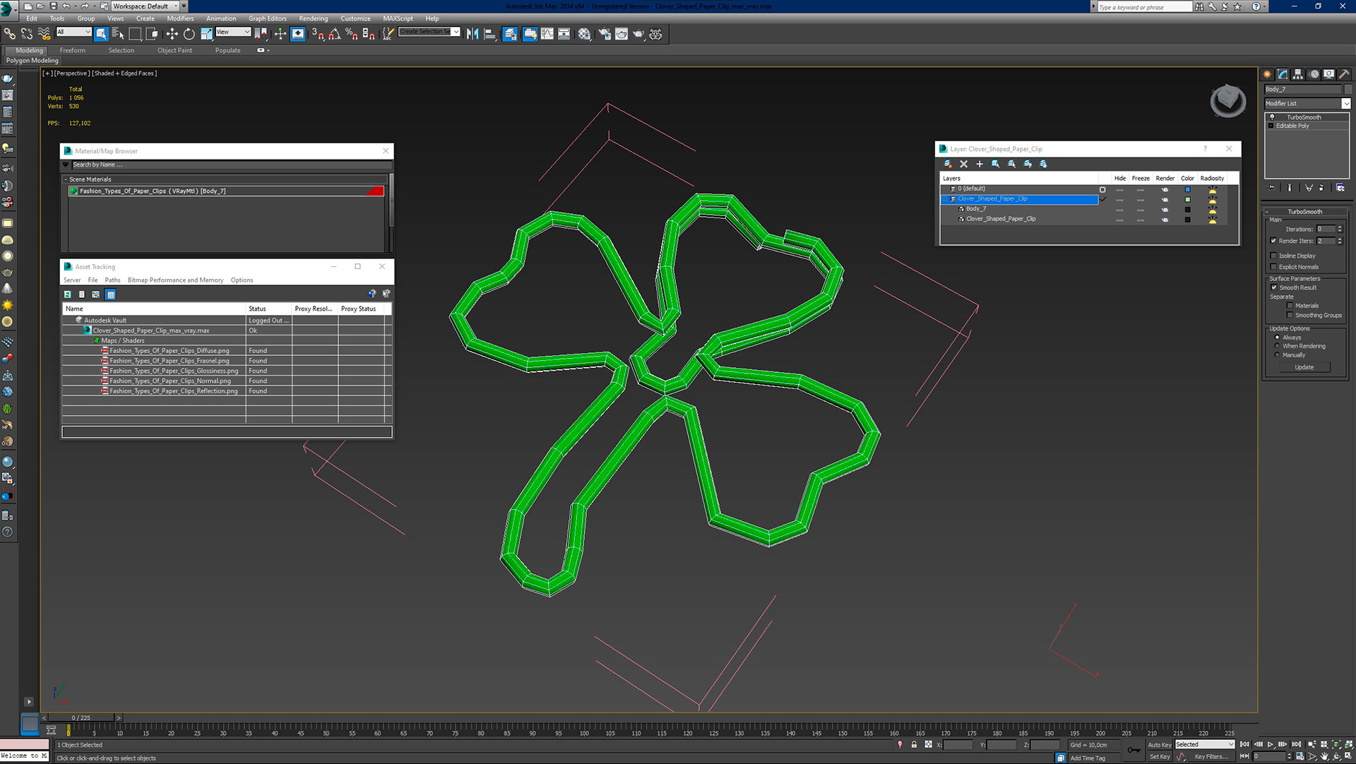
Task: Toggle the 3D Snaps tool
Action: pos(318,33)
